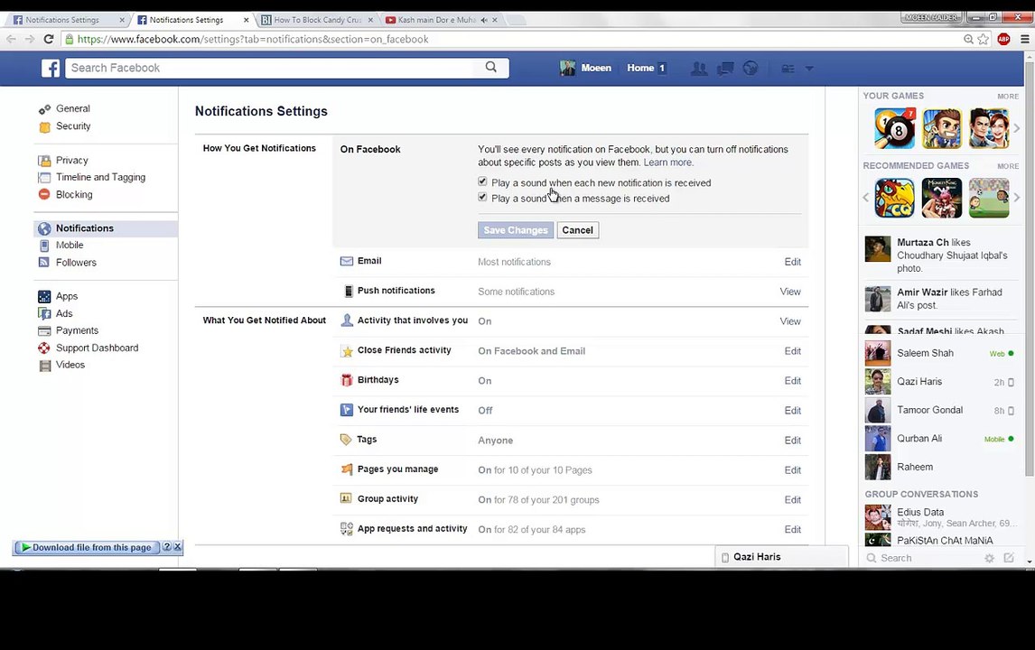Switch to the Candy Crush blocking tab

coord(316,19)
